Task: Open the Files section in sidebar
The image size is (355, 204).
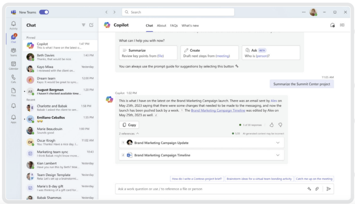Action: tap(14, 92)
